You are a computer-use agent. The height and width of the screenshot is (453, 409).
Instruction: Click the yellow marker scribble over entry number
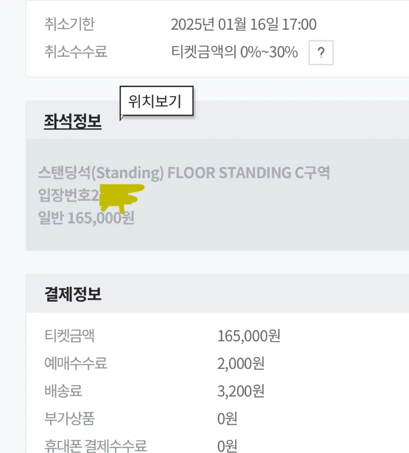(x=121, y=197)
